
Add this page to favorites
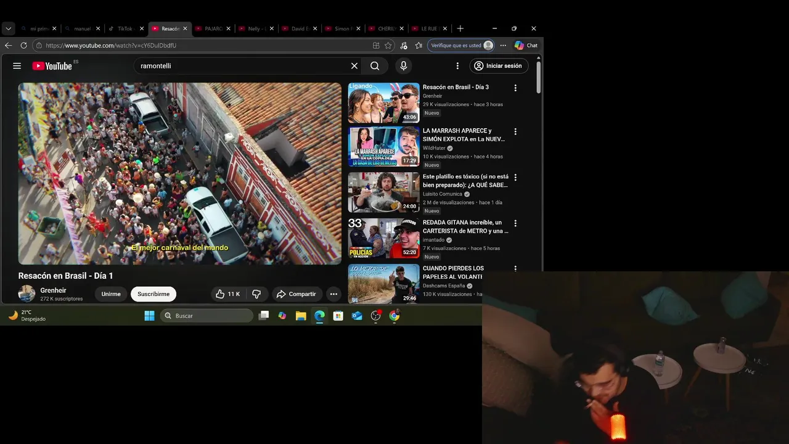click(388, 46)
